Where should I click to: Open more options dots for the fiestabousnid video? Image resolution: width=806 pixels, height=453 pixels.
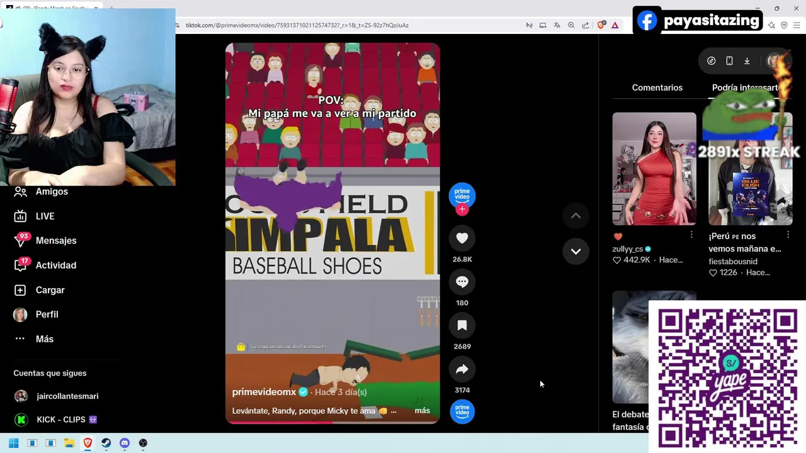(x=788, y=235)
